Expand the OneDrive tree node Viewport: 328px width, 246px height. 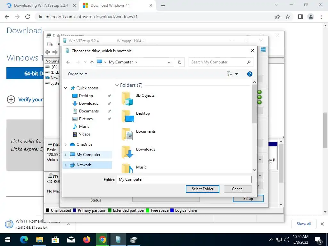tap(65, 144)
